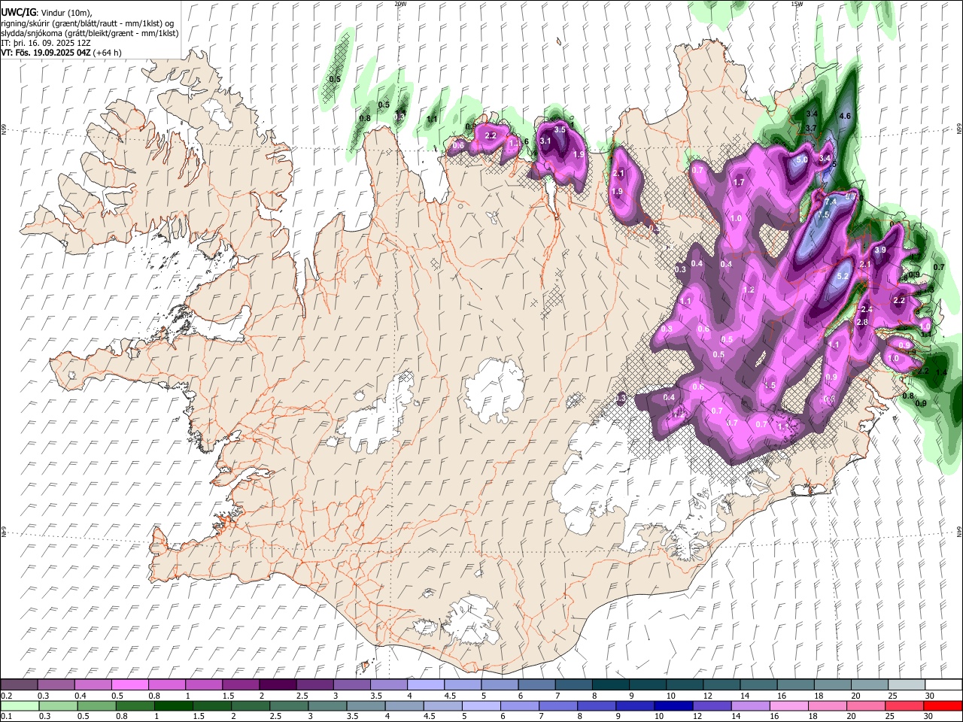The width and height of the screenshot is (963, 722).
Task: Click the light pink 16 swatch in rain legend
Action: coord(788,705)
